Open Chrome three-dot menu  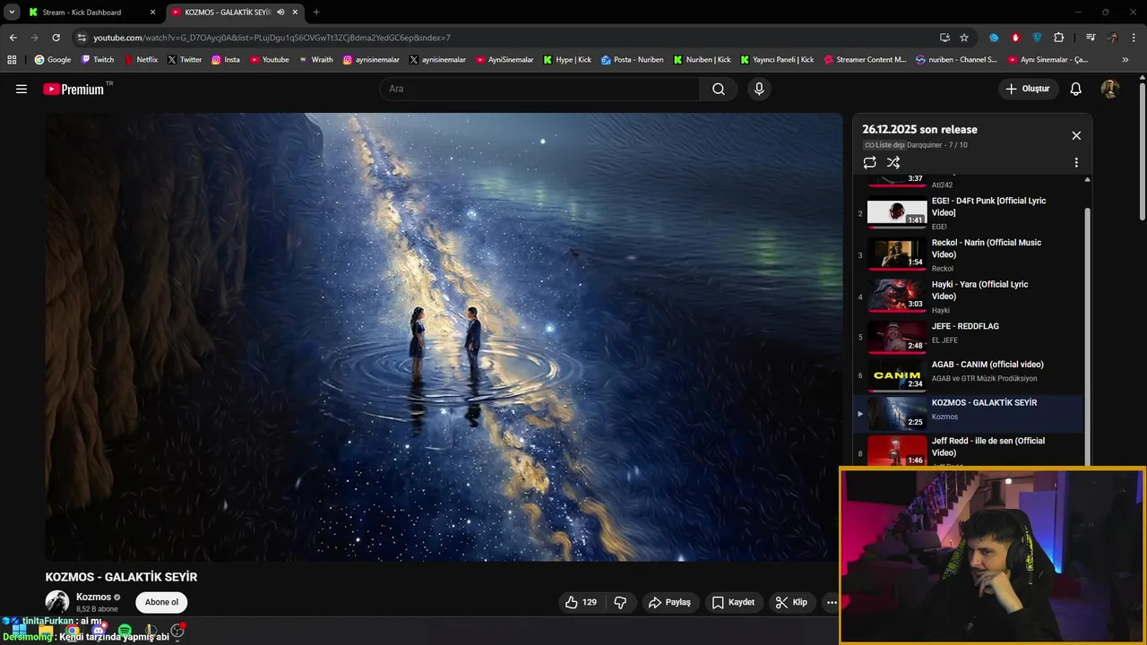tap(1134, 38)
